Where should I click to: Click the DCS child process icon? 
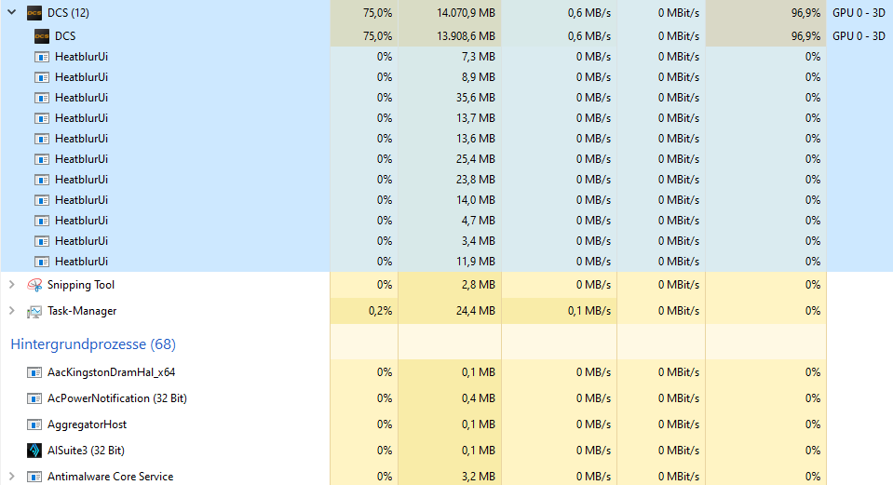pyautogui.click(x=42, y=36)
